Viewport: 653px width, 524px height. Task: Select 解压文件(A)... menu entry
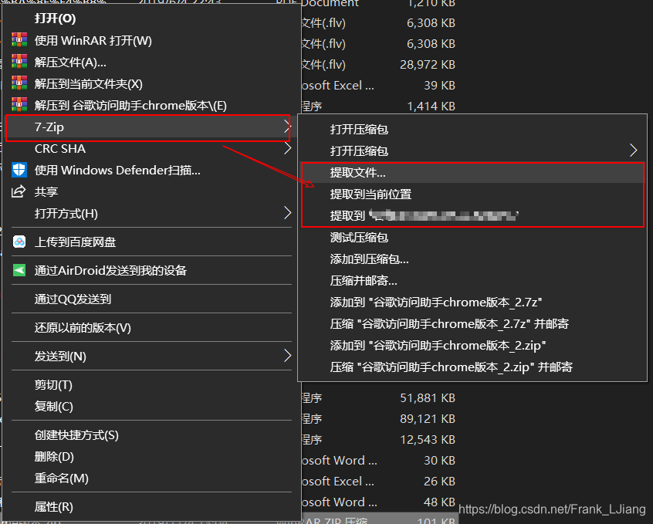click(151, 62)
